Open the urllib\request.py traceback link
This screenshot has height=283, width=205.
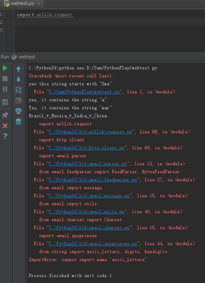91,132
